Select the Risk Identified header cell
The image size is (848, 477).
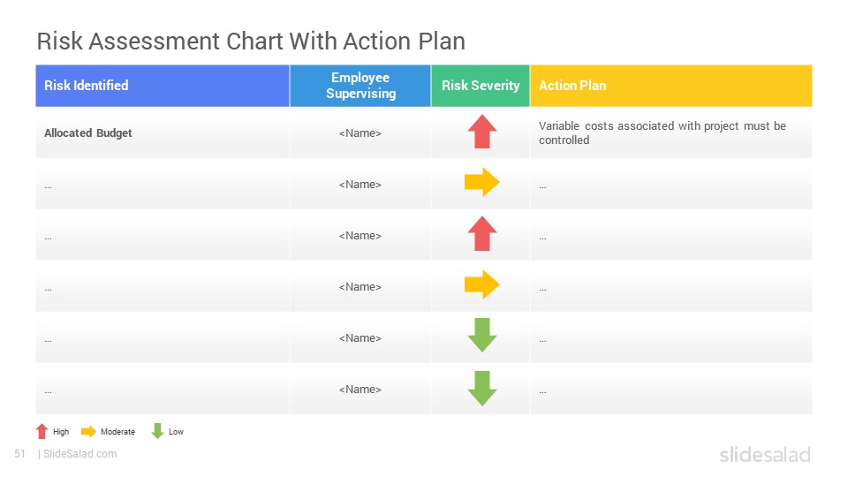pyautogui.click(x=163, y=86)
